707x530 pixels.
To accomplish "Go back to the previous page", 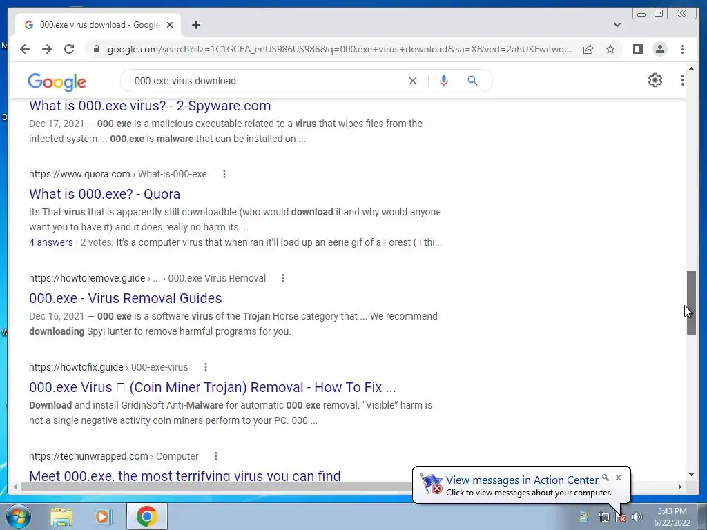I will pyautogui.click(x=25, y=49).
